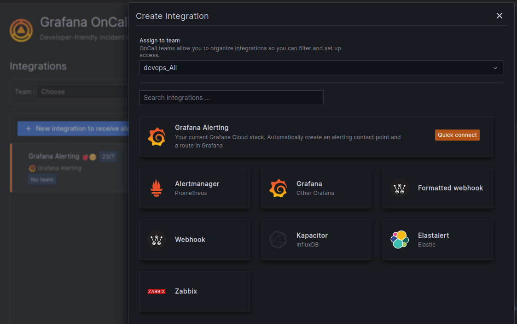Click the Formatted webhook icon
The image size is (517, 324).
pos(399,188)
